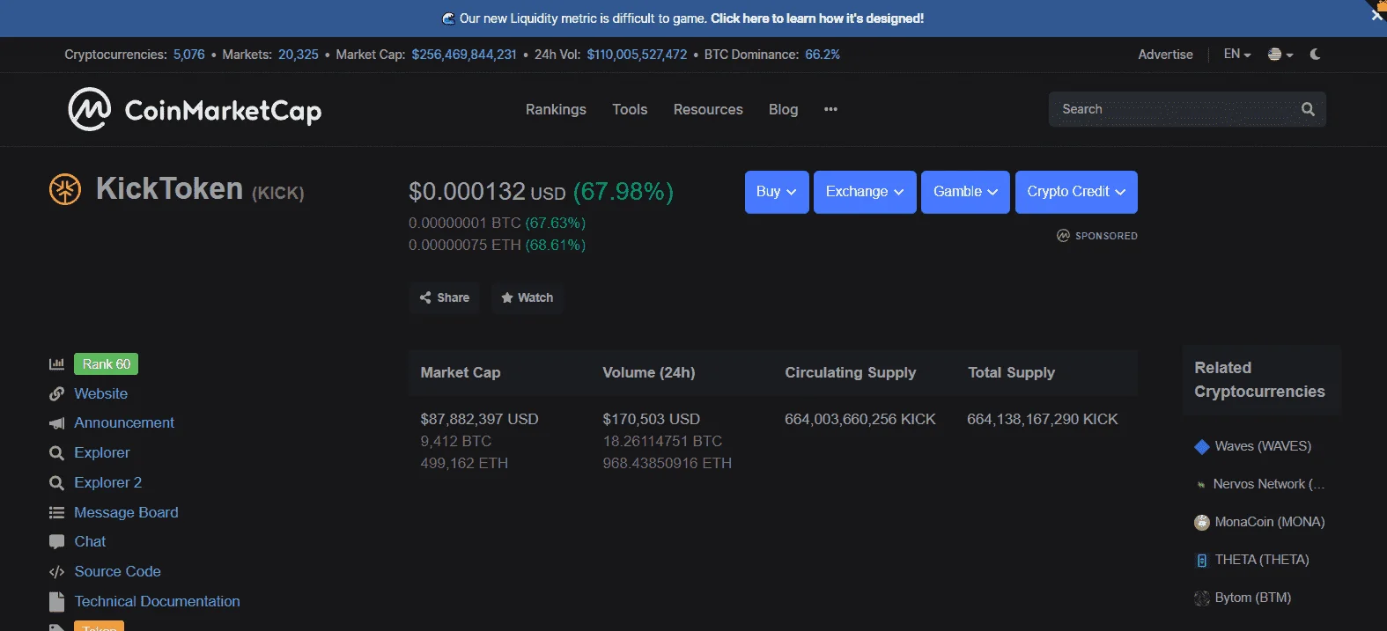This screenshot has height=631, width=1387.
Task: Open the EN language dropdown
Action: click(x=1237, y=55)
